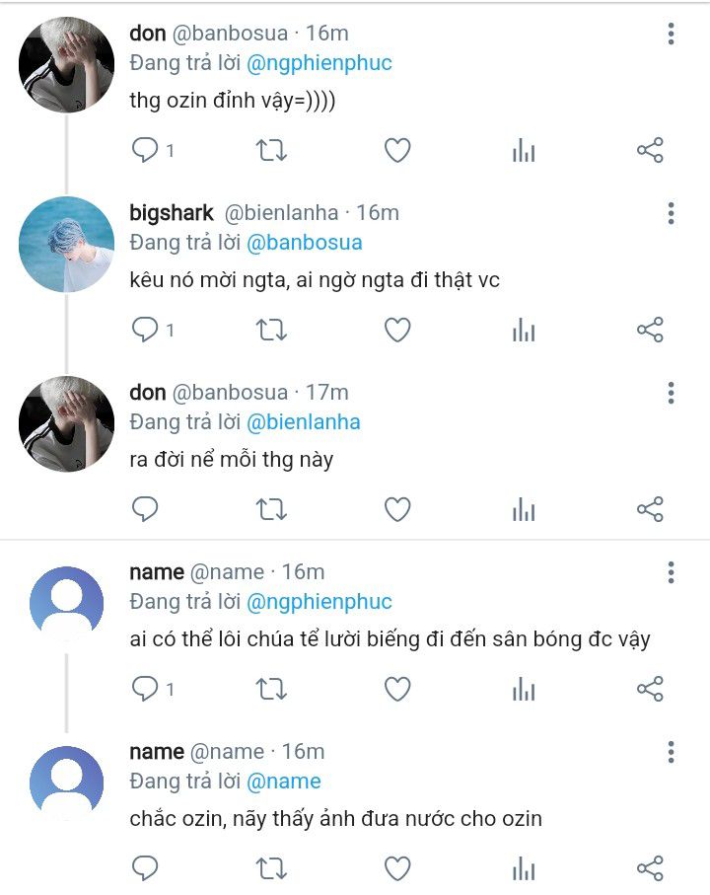Reply to the "chắc ozin" tweet
The height and width of the screenshot is (895, 710).
[x=145, y=868]
